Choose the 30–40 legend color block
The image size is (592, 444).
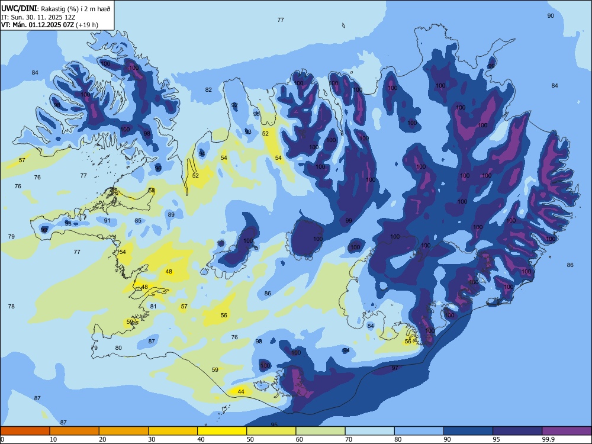point(173,431)
